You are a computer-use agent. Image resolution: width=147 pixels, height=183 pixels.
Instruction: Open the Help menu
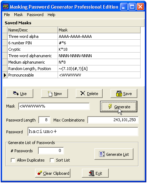click(x=52, y=15)
